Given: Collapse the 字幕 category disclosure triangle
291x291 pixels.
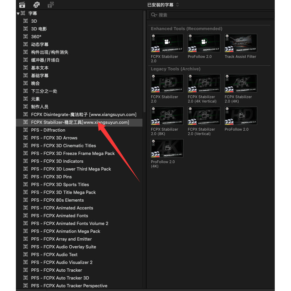Looking at the screenshot, I should click(18, 13).
